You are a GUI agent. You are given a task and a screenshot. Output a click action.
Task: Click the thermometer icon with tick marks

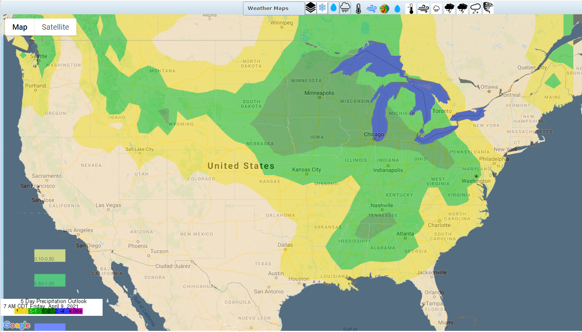[411, 8]
